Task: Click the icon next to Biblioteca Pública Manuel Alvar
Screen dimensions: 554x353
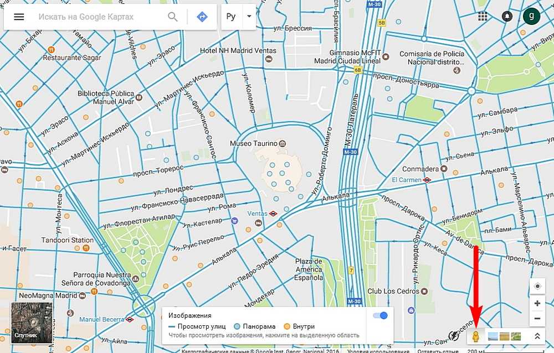Action: (x=139, y=97)
